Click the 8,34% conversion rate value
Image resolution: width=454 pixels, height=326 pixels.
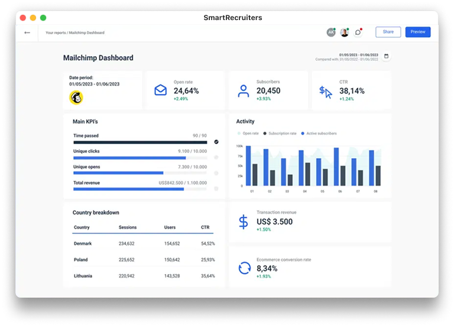[267, 269]
